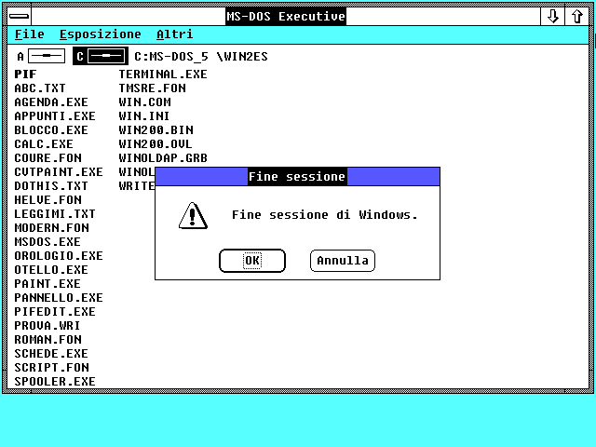This screenshot has width=596, height=447.
Task: Select APPUNTI.EXE file
Action: click(55, 115)
